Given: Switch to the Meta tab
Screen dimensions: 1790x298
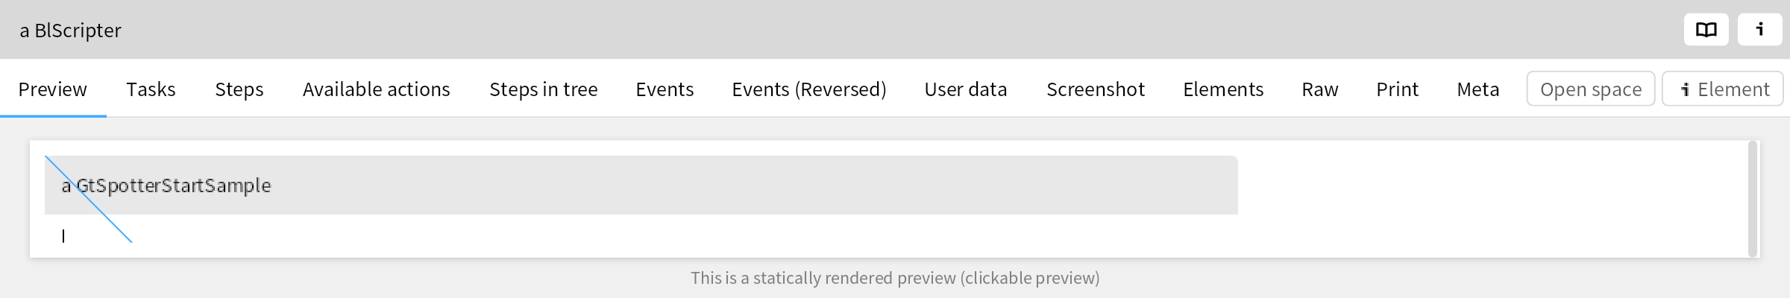Looking at the screenshot, I should pyautogui.click(x=1477, y=89).
